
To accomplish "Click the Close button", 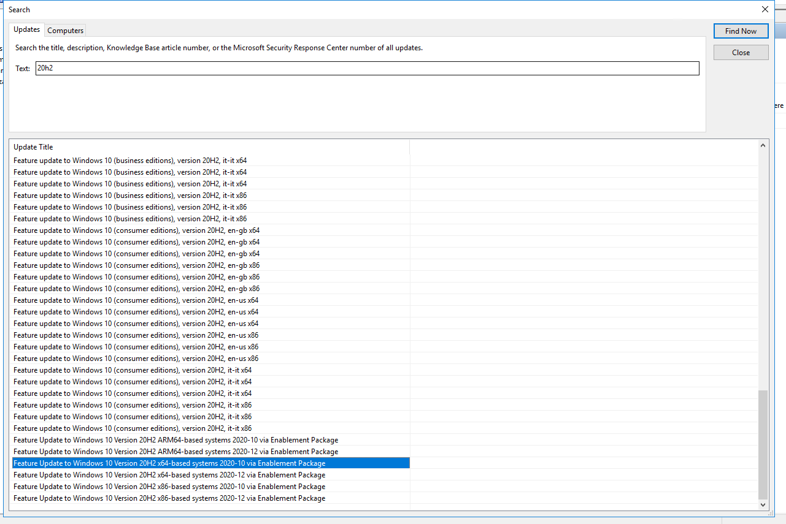I will pos(741,52).
